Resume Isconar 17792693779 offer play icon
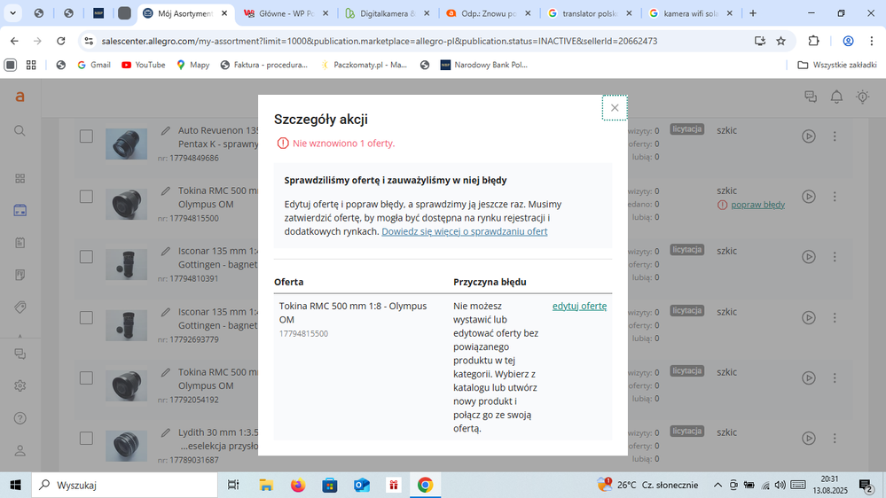886x498 pixels. tap(809, 318)
